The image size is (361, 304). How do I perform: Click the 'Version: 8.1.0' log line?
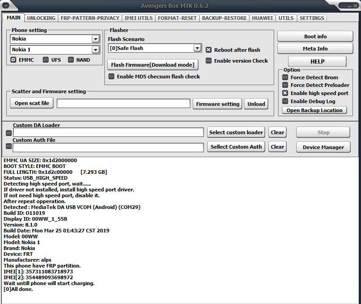coord(20,225)
